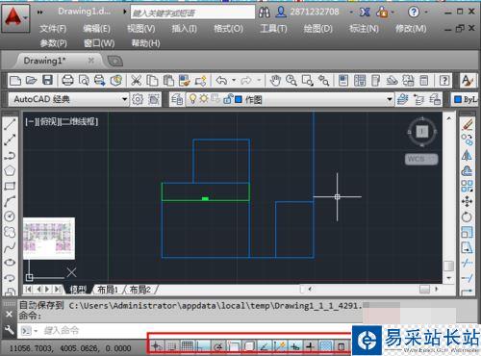Open Workspace Settings gear icon
The height and width of the screenshot is (356, 481).
(138, 99)
